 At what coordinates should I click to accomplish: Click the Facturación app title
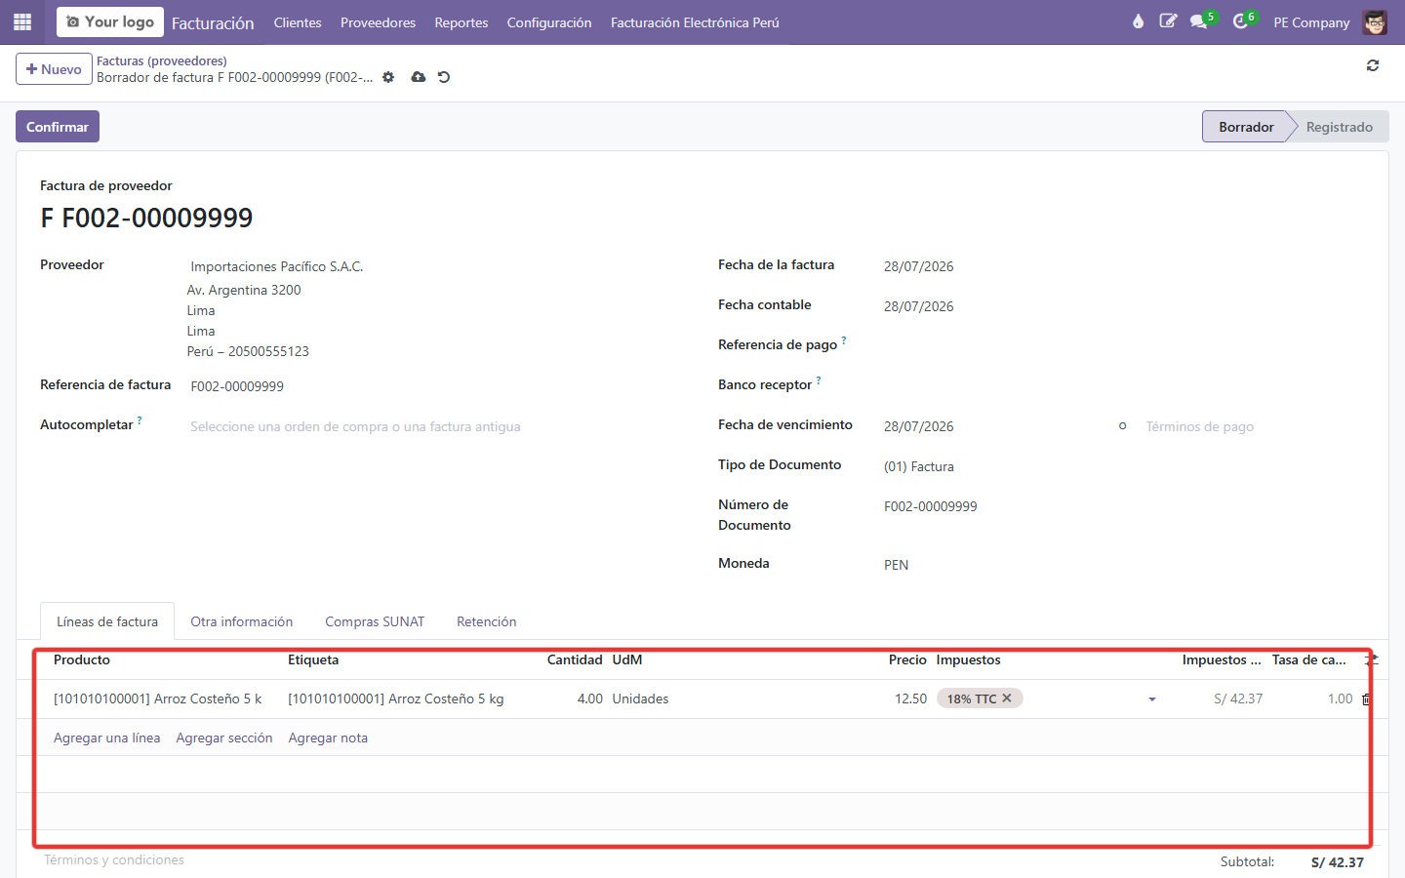pyautogui.click(x=213, y=22)
